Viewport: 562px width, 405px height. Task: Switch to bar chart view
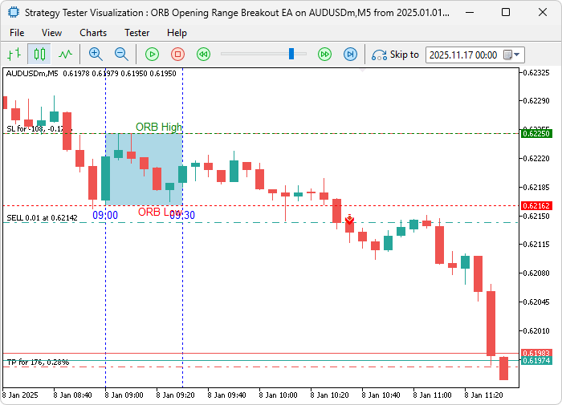14,55
